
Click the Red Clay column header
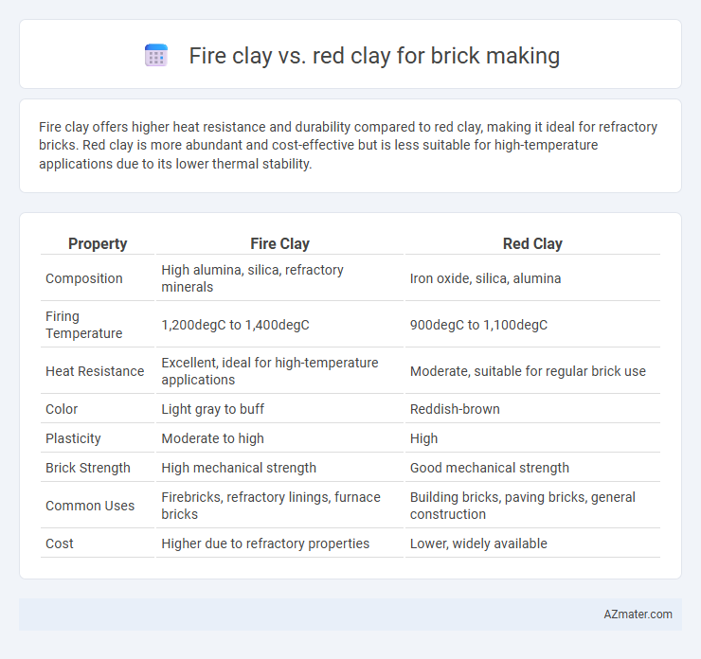coord(532,243)
